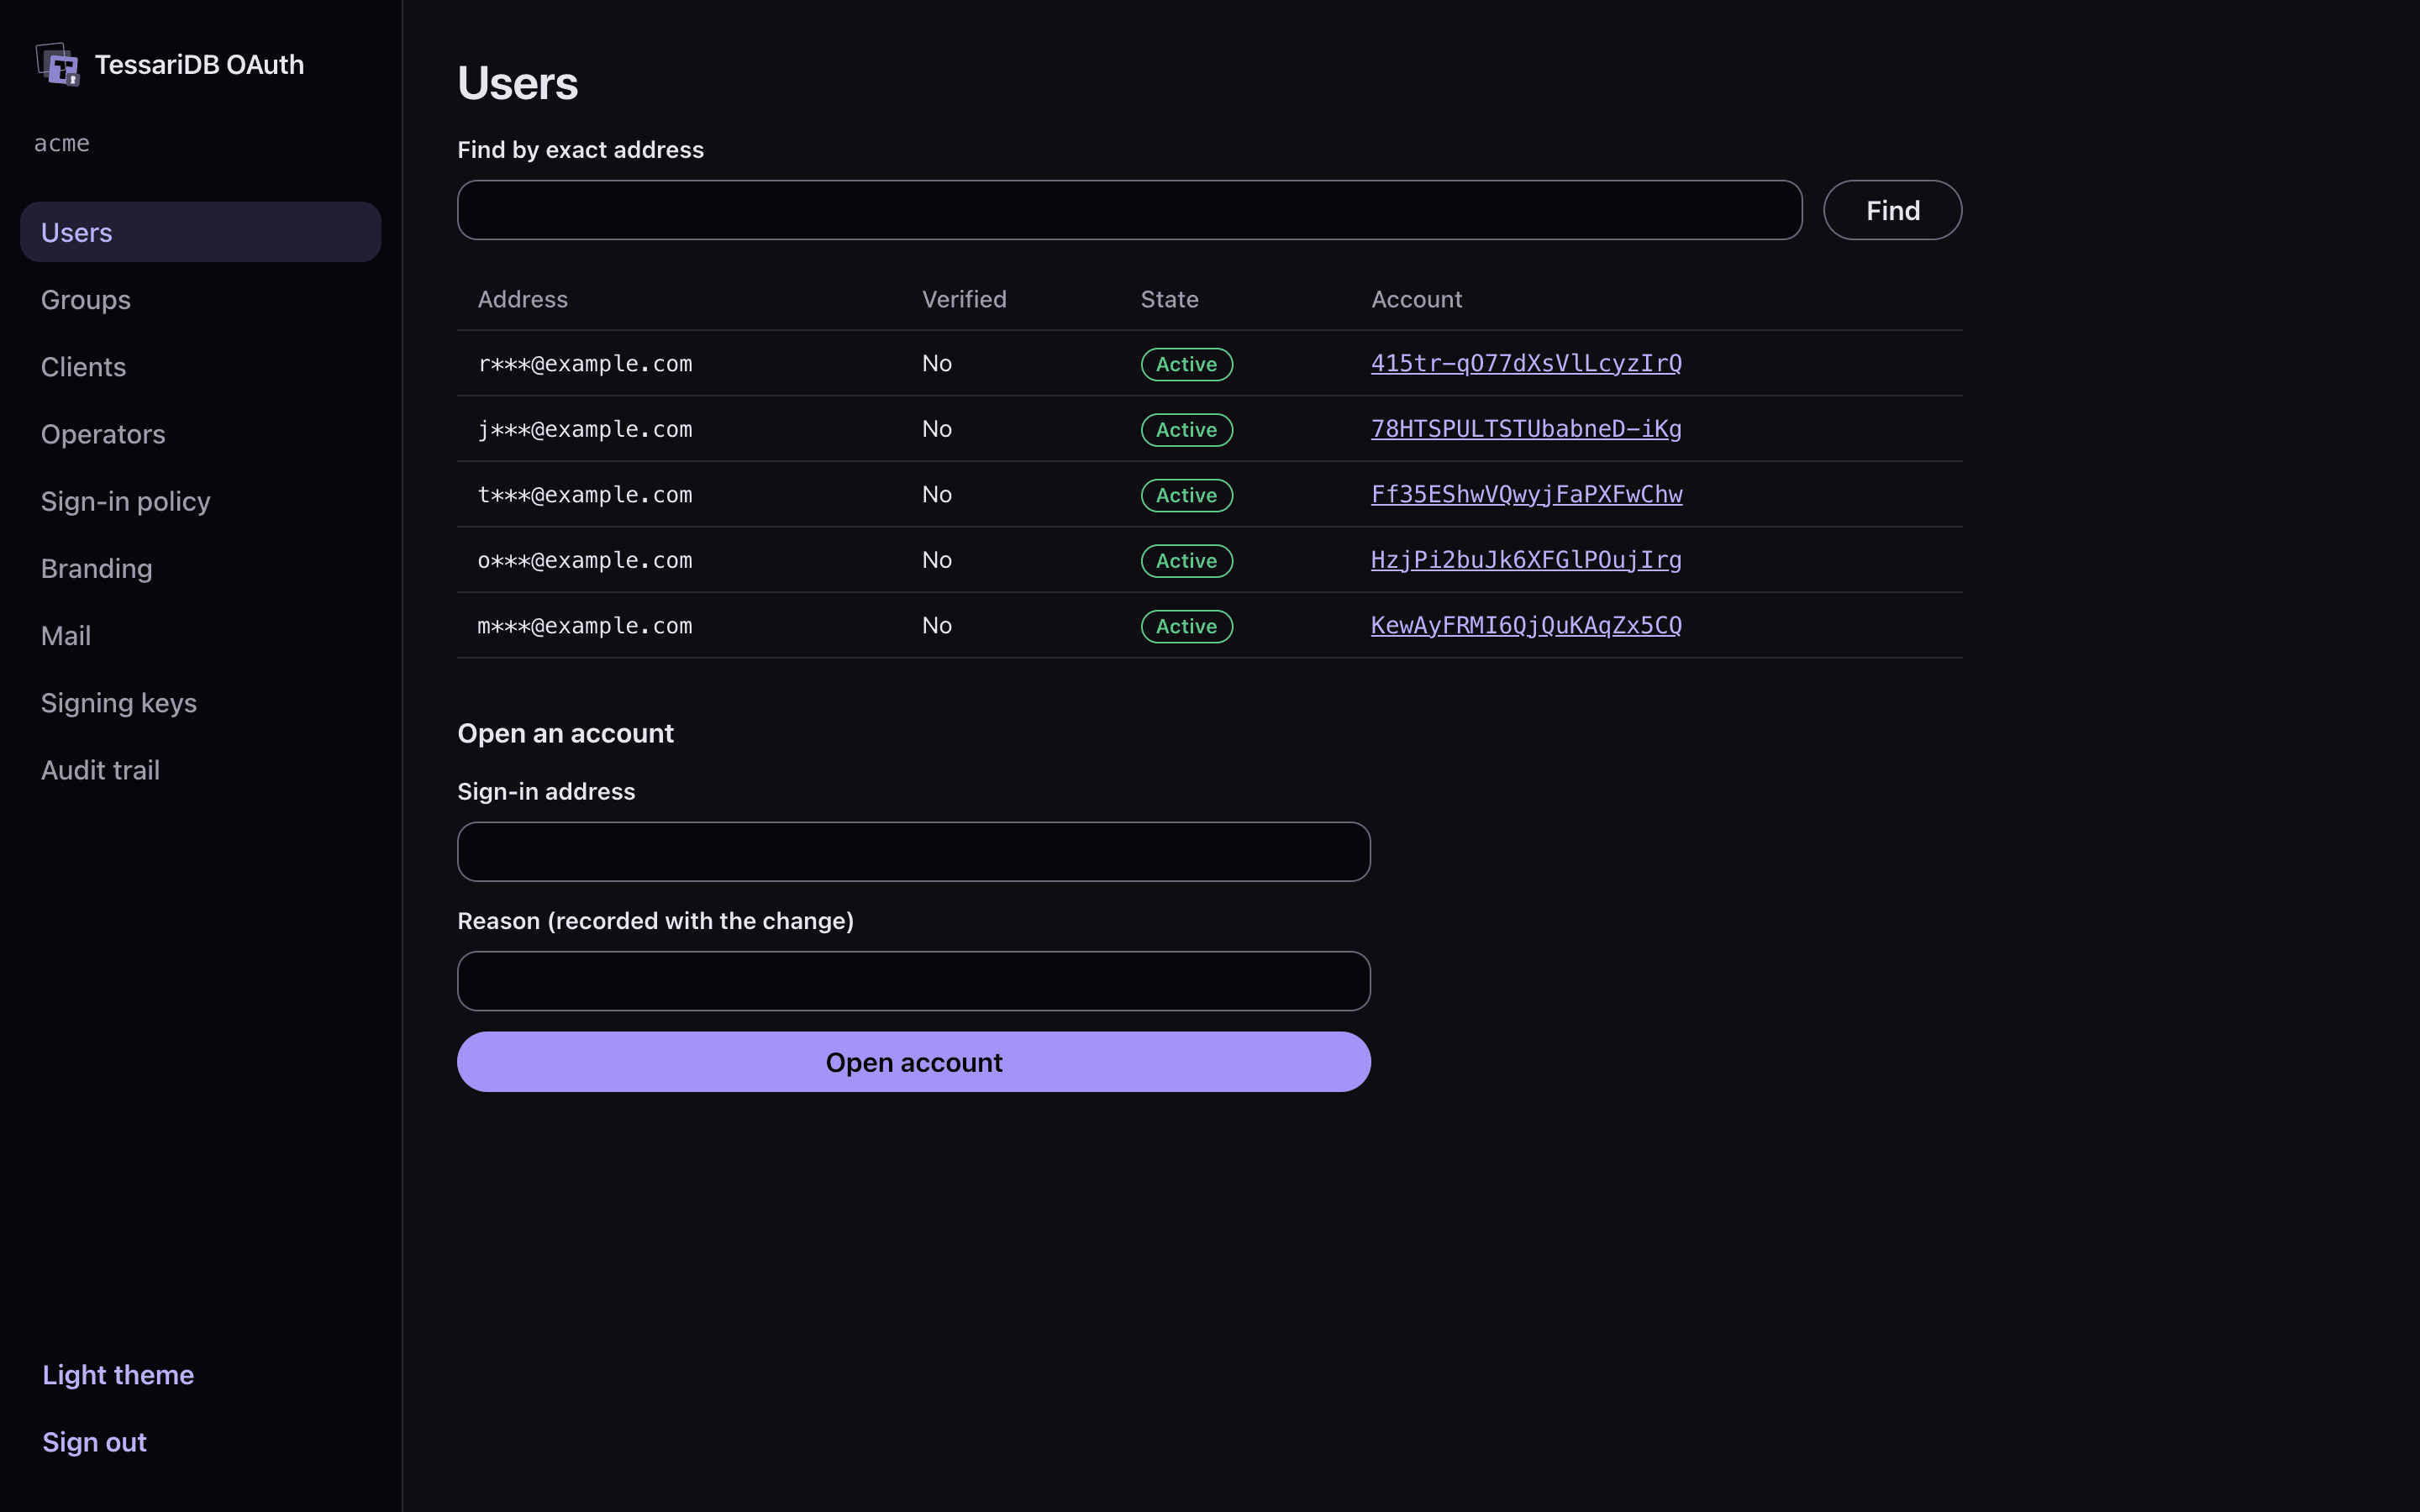Open Mail settings
This screenshot has height=1512, width=2420.
point(200,635)
